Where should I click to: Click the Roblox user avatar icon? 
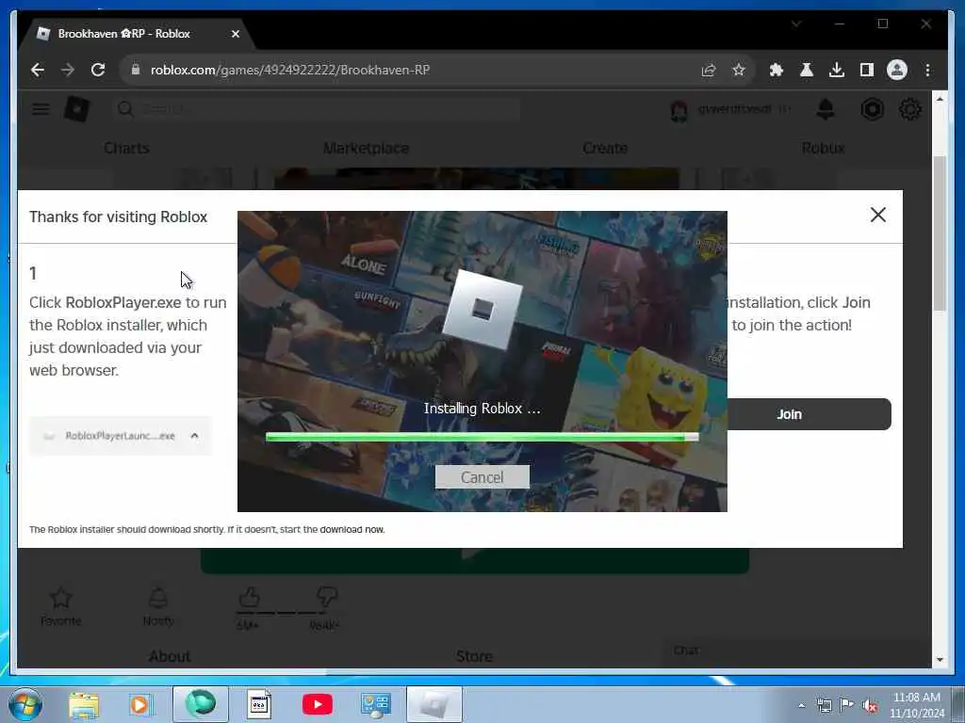pyautogui.click(x=679, y=111)
